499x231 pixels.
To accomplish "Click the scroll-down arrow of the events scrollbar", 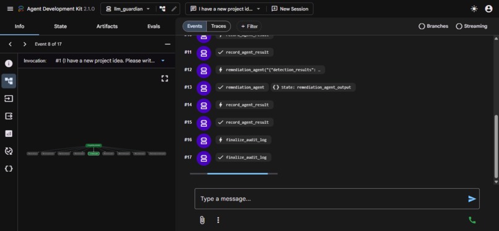I will point(496,182).
